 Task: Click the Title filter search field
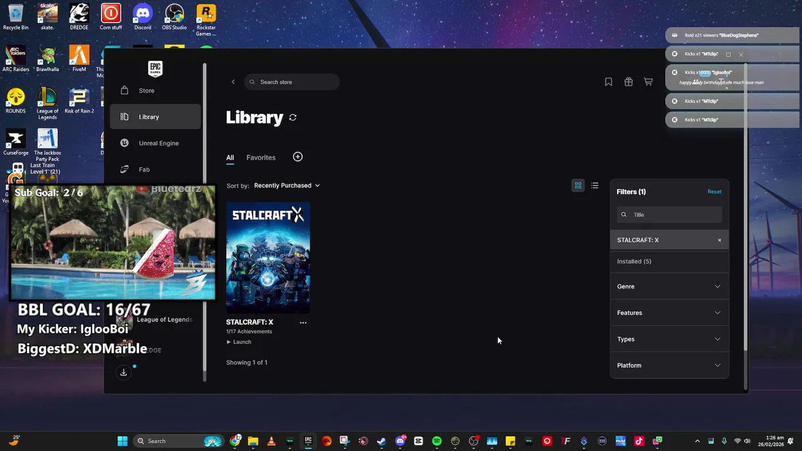point(669,215)
